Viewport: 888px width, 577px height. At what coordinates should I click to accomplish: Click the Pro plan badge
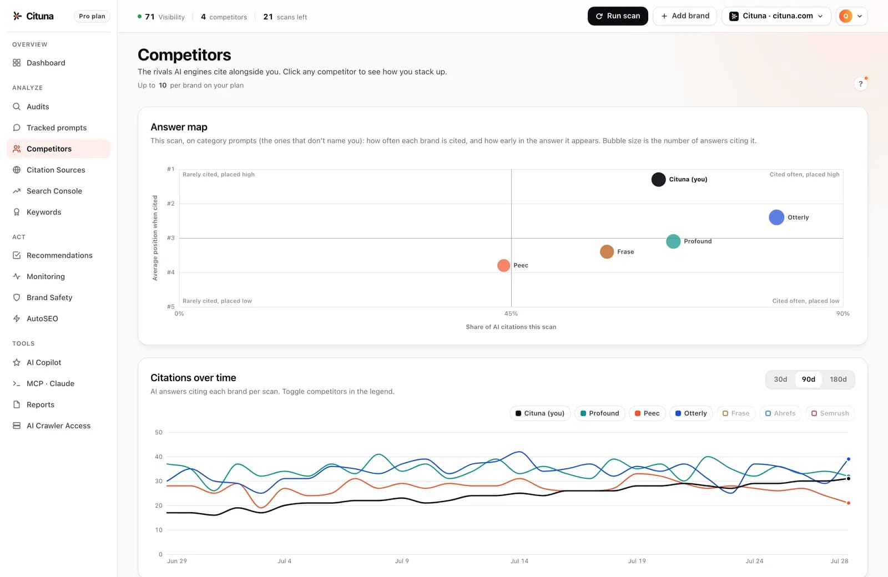point(92,16)
